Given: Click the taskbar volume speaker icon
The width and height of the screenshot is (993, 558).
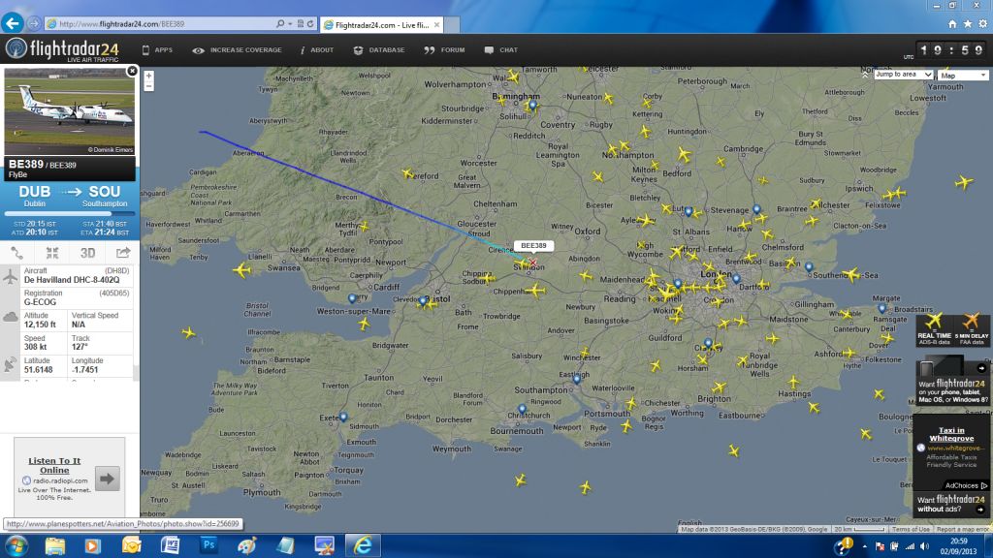Looking at the screenshot, I should click(x=924, y=546).
